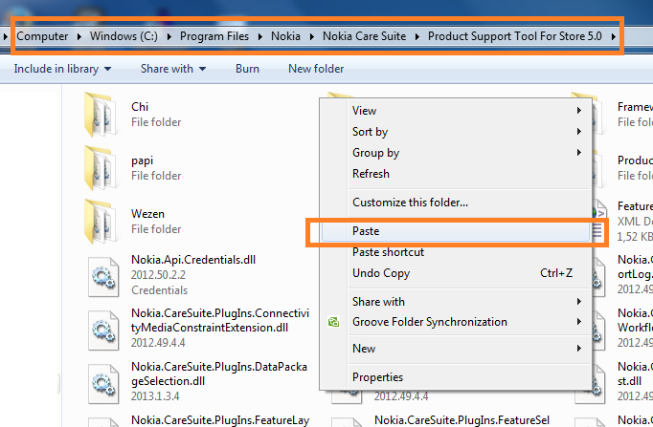Open the Chi folder icon
Viewport: 653px width, 427px height.
pos(101,115)
